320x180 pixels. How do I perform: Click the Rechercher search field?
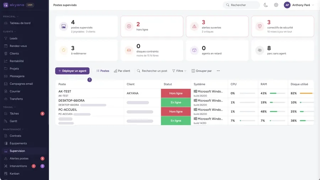tap(241, 5)
